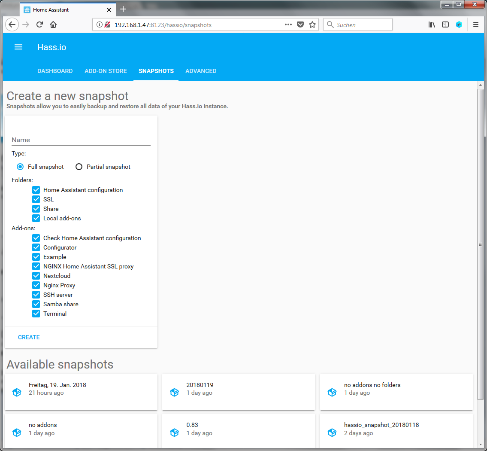
Task: Uncheck the Share folder checkbox
Action: 36,209
